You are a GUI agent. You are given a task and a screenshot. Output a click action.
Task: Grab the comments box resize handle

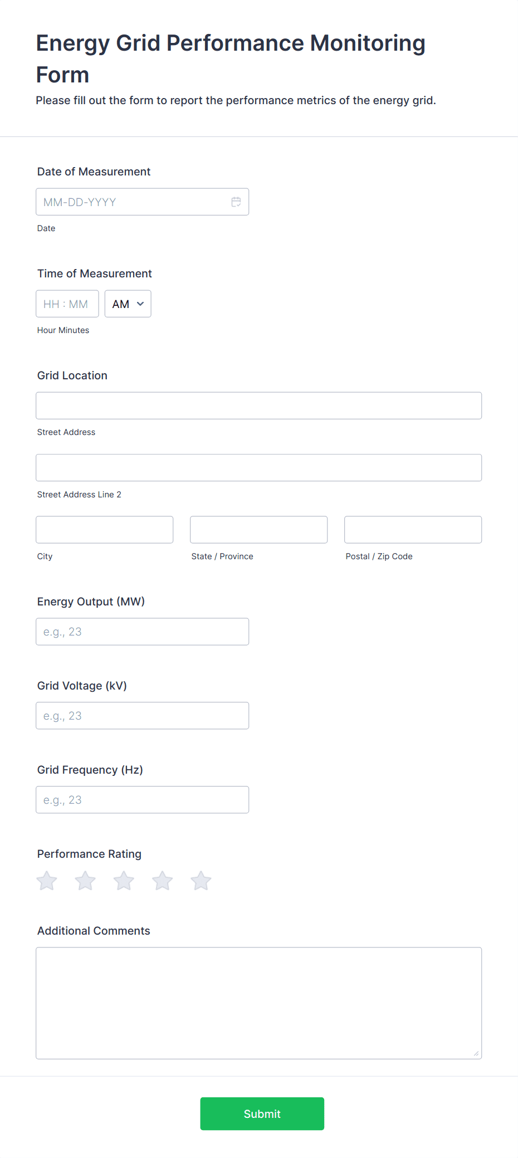click(476, 1053)
